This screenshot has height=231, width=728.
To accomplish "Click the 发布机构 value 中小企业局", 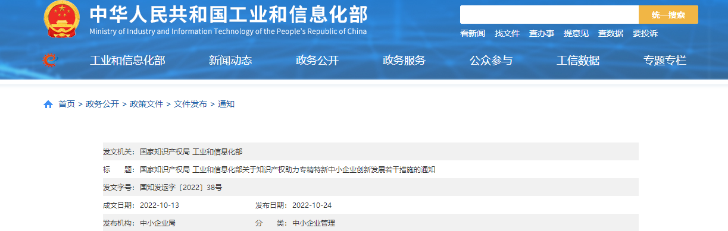I will click(158, 223).
